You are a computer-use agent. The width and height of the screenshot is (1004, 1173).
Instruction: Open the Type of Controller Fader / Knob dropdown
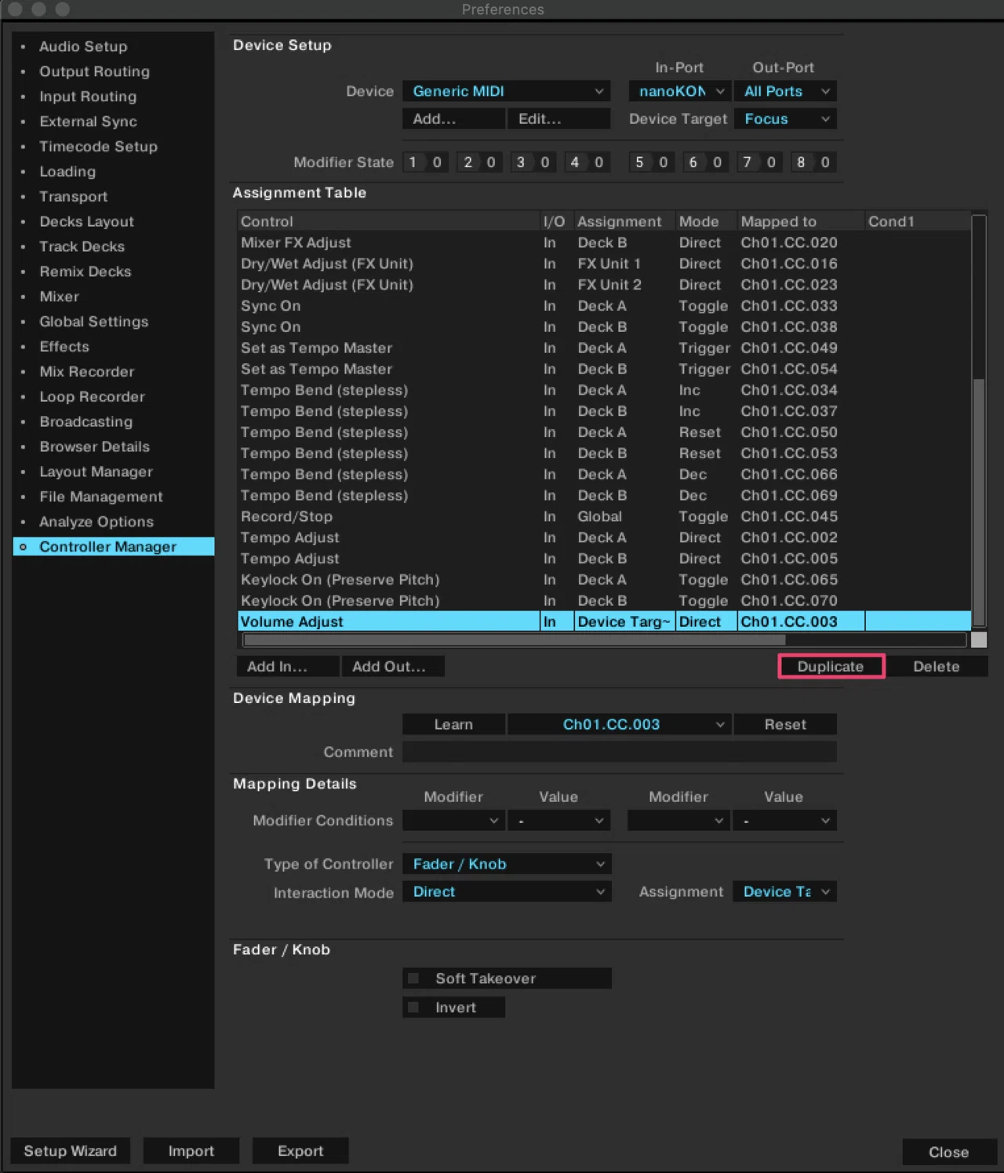(507, 864)
